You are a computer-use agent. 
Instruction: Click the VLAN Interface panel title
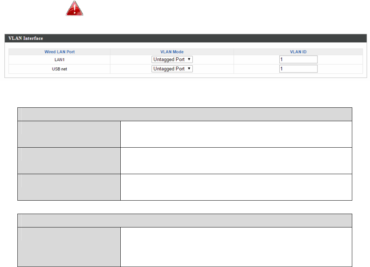pos(26,38)
